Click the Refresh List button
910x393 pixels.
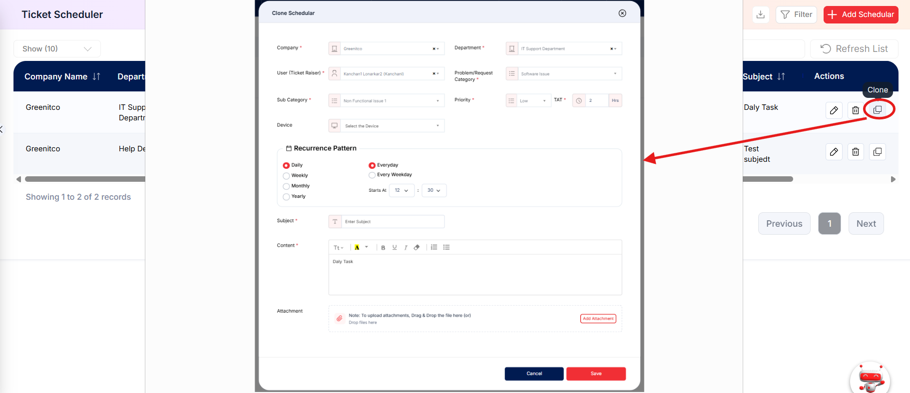click(854, 49)
